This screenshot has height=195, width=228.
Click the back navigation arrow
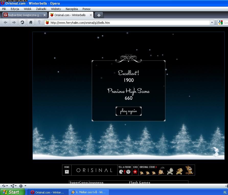click(x=6, y=22)
